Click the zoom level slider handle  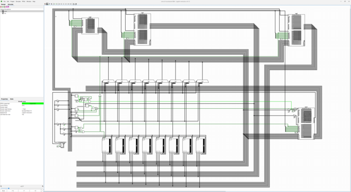pyautogui.click(x=9, y=188)
